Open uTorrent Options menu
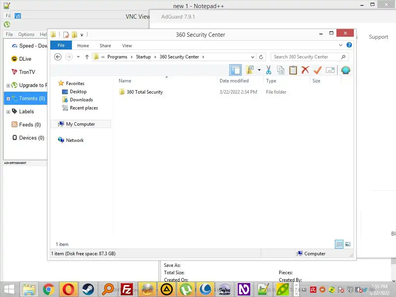Viewport: 396px width, 297px height. tap(26, 34)
